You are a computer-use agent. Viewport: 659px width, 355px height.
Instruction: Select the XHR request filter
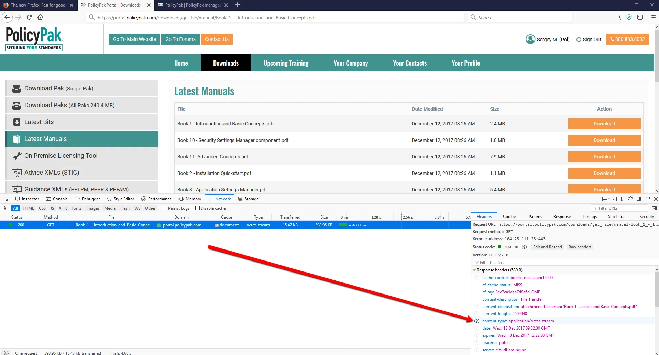(63, 208)
